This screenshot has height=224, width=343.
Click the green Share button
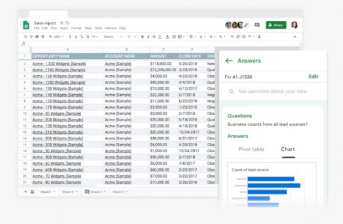tap(276, 25)
